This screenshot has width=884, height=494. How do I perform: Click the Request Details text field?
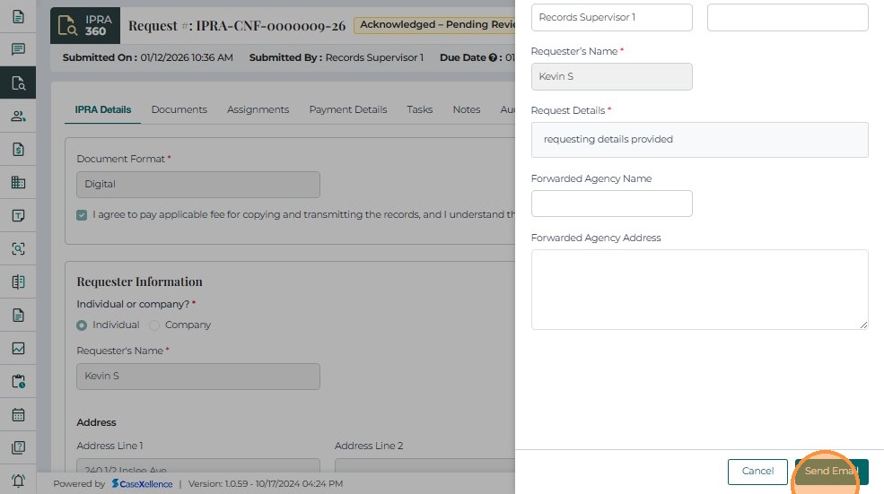tap(700, 140)
